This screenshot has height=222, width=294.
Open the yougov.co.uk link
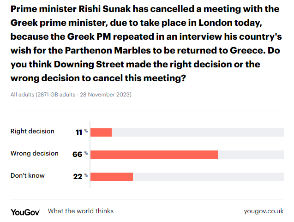point(264,211)
